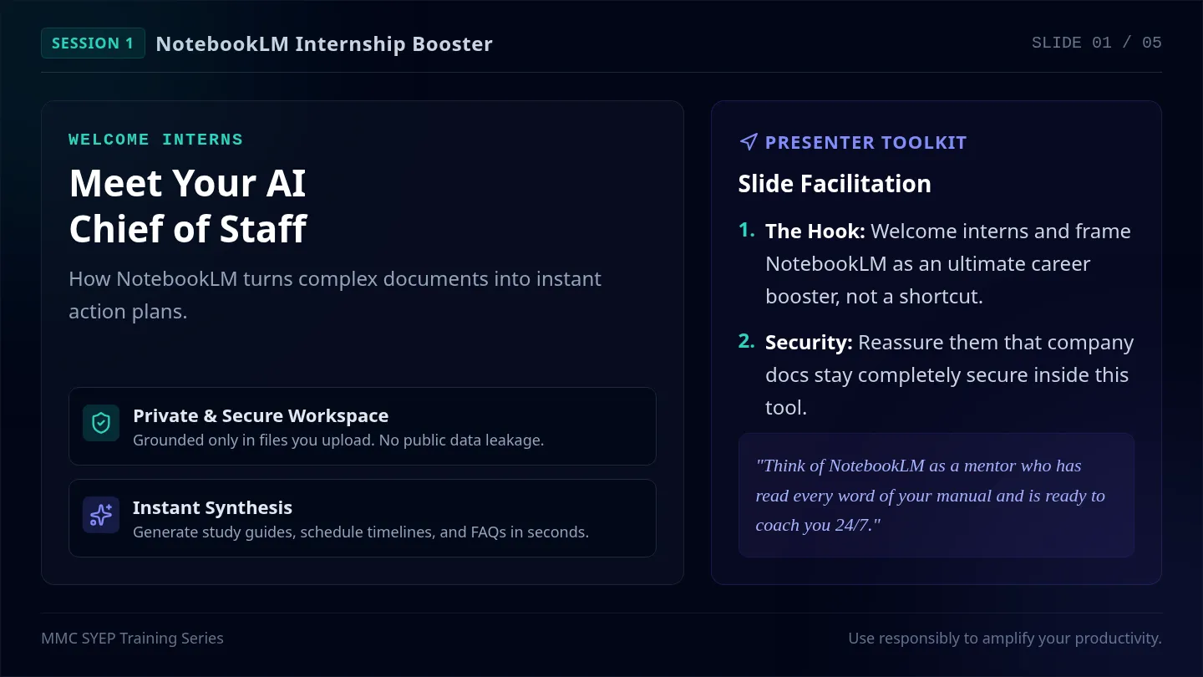Click list number 2 next to Security
1203x677 pixels.
tap(746, 341)
